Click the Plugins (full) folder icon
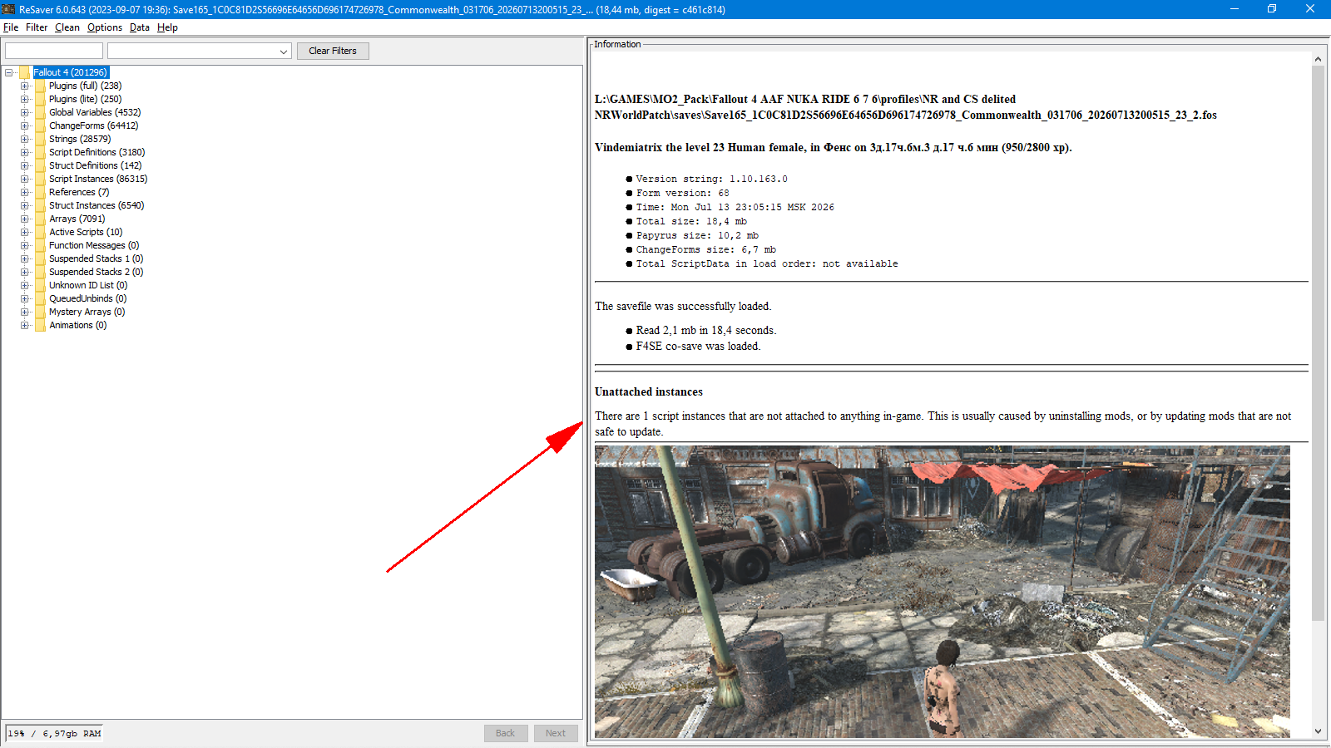The height and width of the screenshot is (748, 1331). (41, 86)
